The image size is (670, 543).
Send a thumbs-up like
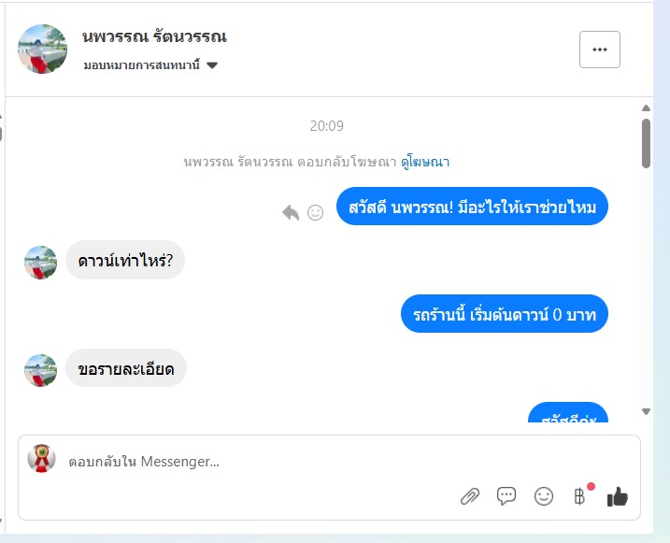(618, 497)
